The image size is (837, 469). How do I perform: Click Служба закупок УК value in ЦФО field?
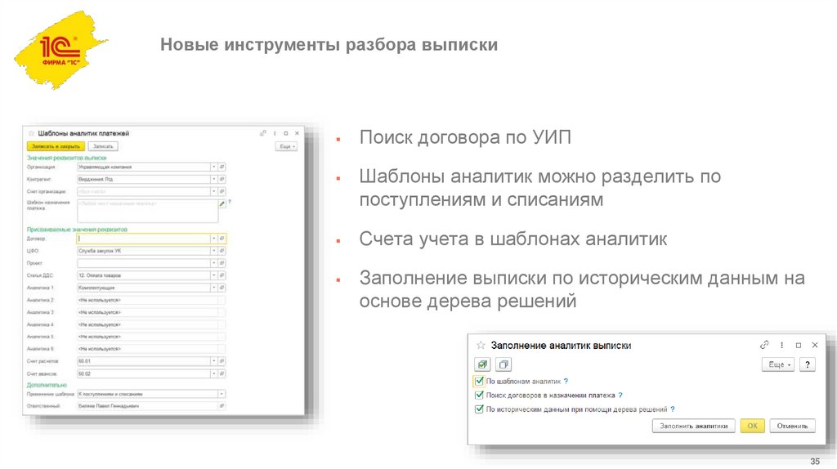click(100, 251)
